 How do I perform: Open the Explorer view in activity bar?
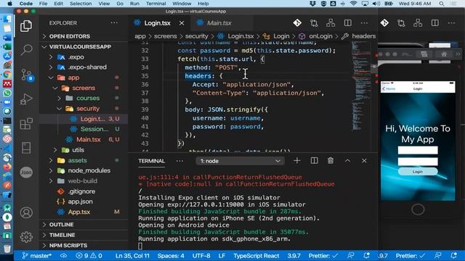click(26, 26)
